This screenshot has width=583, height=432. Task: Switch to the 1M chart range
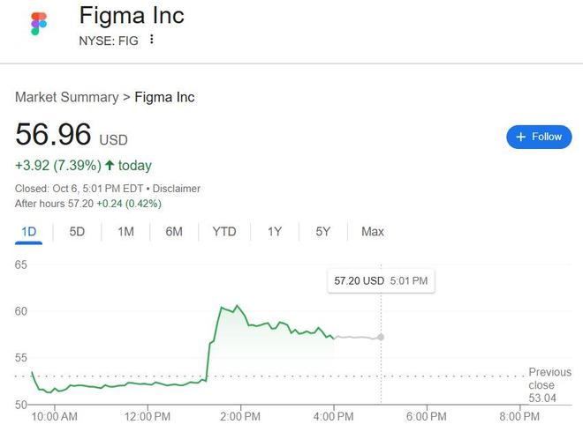[x=125, y=232]
